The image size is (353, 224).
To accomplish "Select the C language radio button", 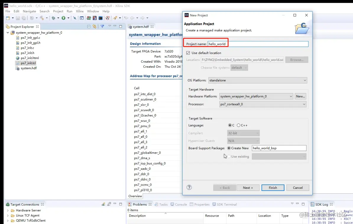I will click(230, 125).
